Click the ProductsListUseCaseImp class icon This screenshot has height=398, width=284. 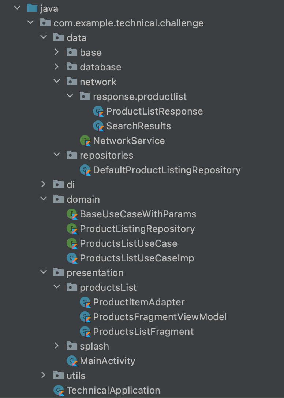tap(72, 258)
